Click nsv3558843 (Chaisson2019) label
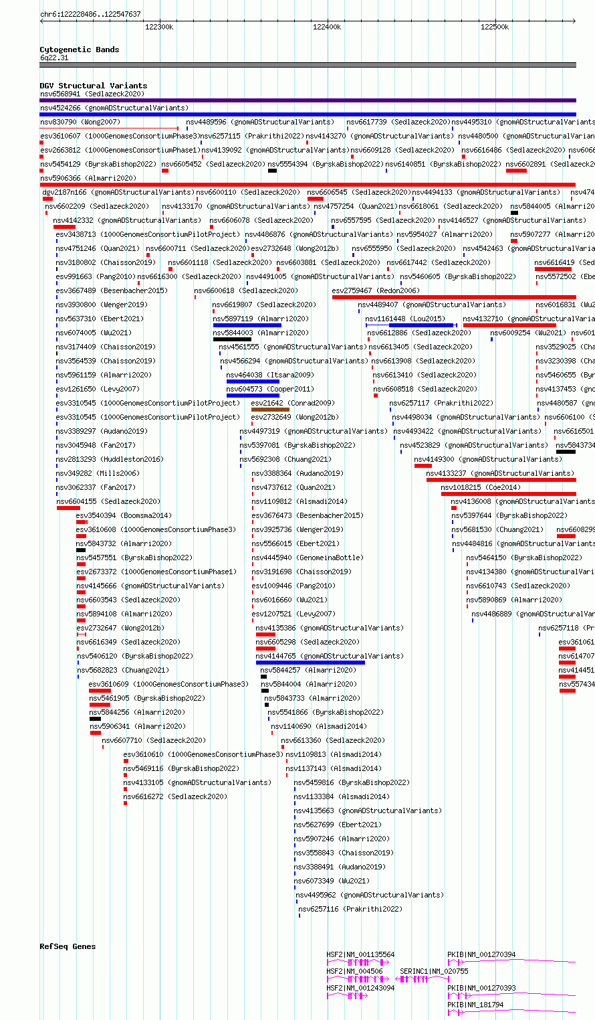The image size is (595, 1020). coord(344,853)
